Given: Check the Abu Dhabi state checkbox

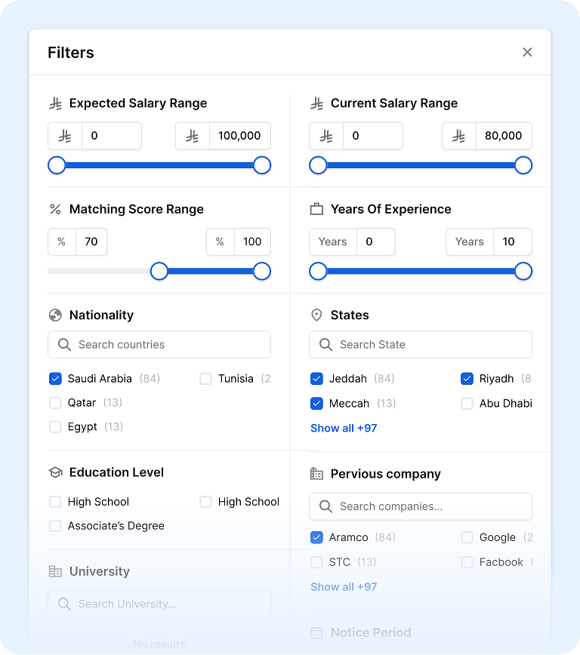Looking at the screenshot, I should [467, 403].
